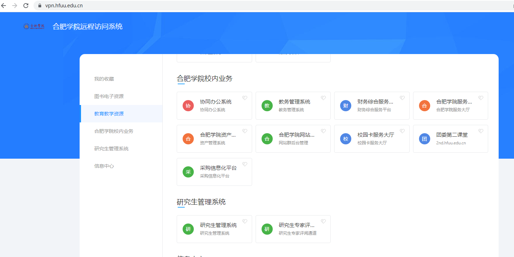Favorite 资产管理系统 with its heart icon

pyautogui.click(x=245, y=131)
